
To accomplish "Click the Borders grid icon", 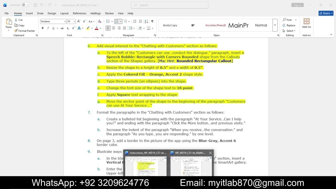I will point(149,28).
